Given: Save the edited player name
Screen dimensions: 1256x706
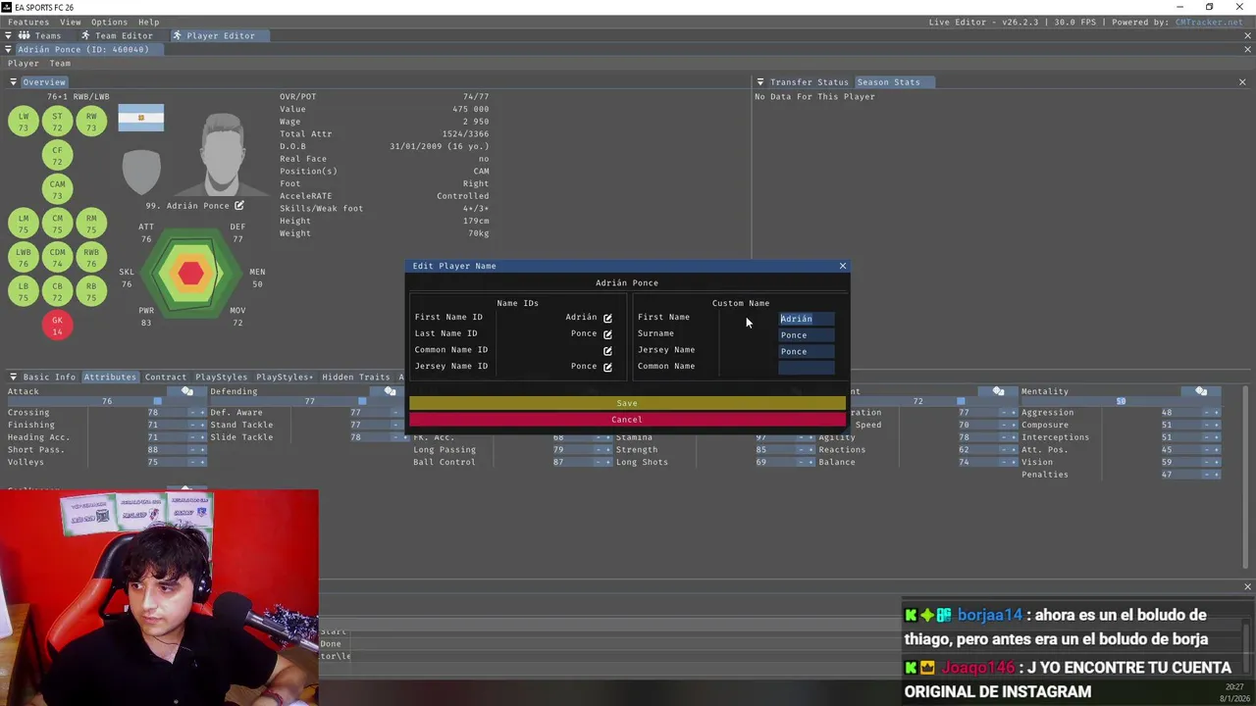Looking at the screenshot, I should (x=627, y=403).
